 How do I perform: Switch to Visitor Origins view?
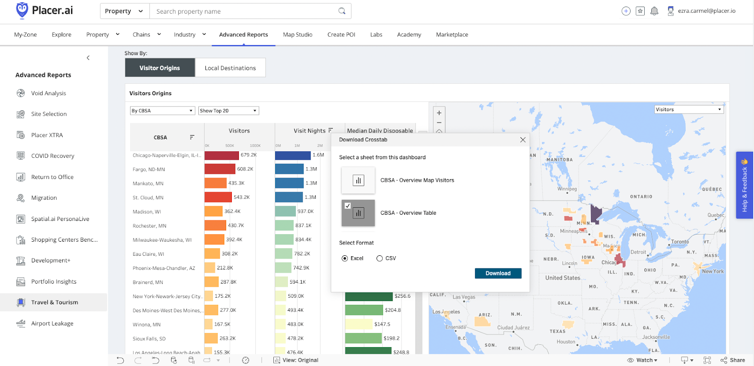click(160, 68)
